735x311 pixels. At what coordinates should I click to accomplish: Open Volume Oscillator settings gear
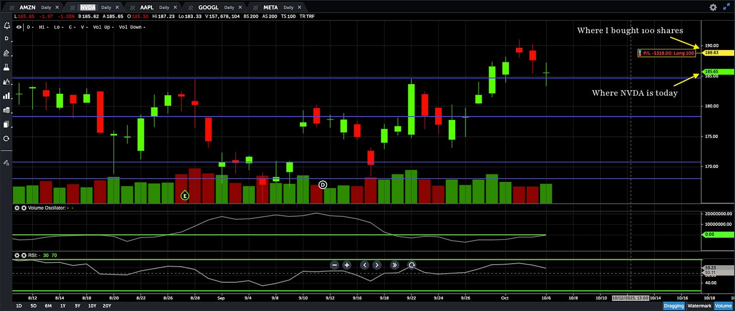pyautogui.click(x=17, y=208)
